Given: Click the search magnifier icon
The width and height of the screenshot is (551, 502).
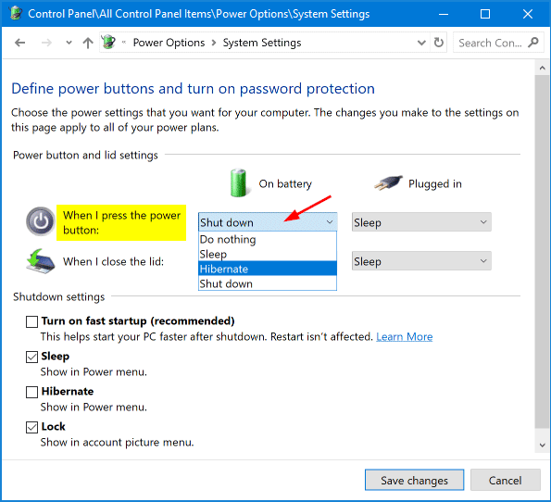Looking at the screenshot, I should tap(533, 43).
